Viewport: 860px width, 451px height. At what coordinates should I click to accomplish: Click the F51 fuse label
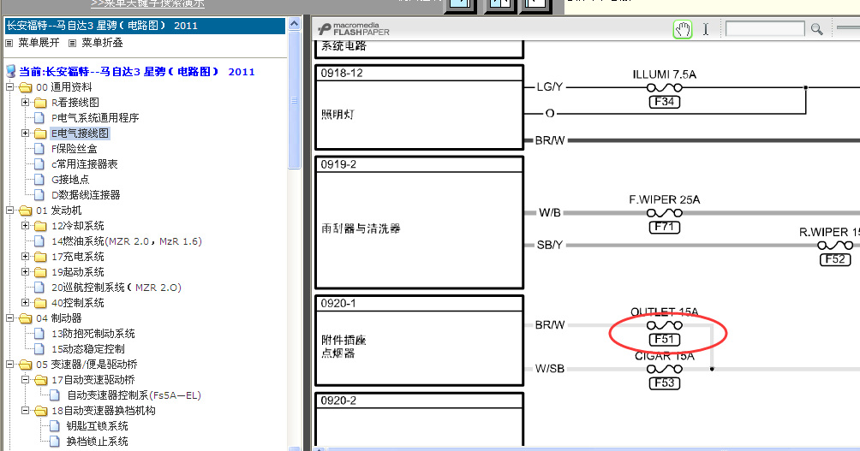(664, 339)
